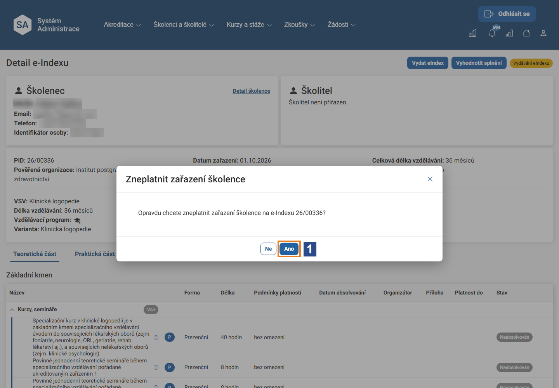Open the bar chart icon in header
The image size is (559, 388).
point(509,33)
